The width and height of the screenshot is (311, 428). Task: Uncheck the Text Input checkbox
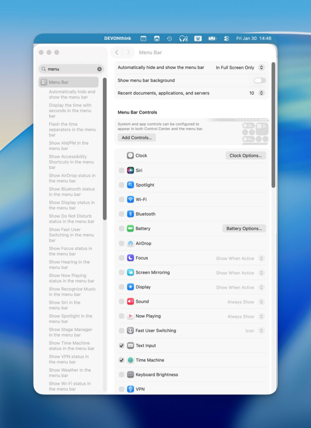[x=121, y=346]
